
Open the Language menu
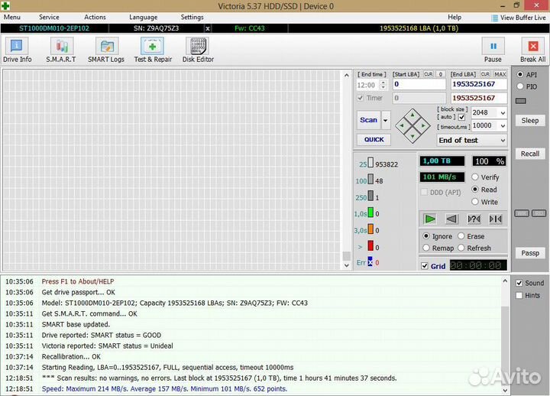(x=144, y=17)
